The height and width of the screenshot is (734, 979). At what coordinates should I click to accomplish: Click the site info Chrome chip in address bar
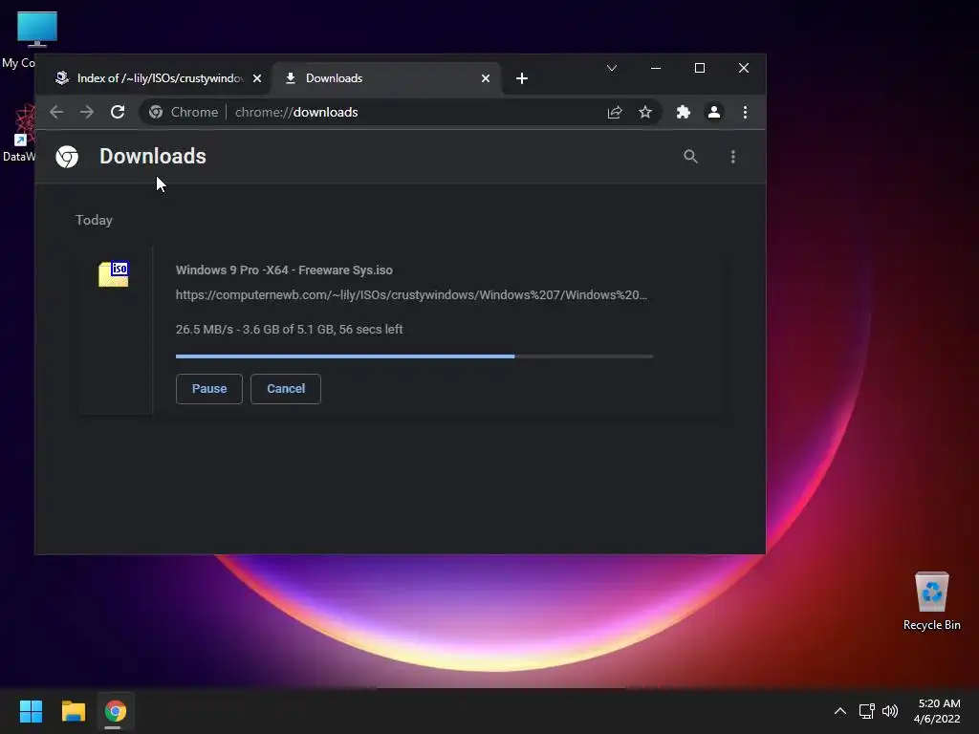point(184,113)
